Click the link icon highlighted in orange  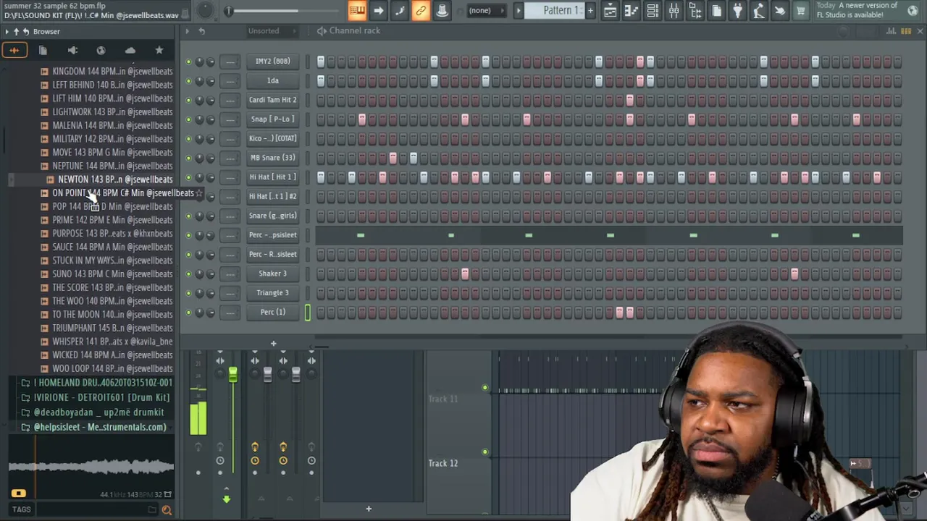point(421,11)
